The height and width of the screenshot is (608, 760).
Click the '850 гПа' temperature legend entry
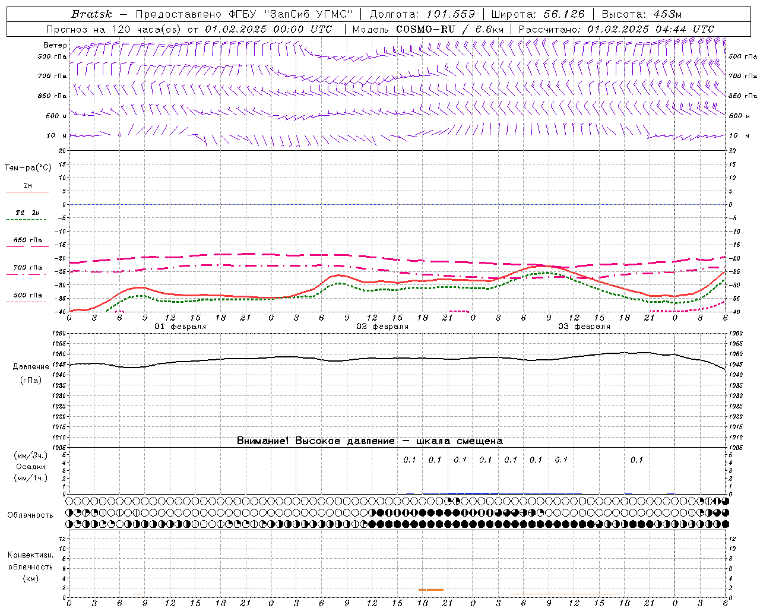[28, 240]
